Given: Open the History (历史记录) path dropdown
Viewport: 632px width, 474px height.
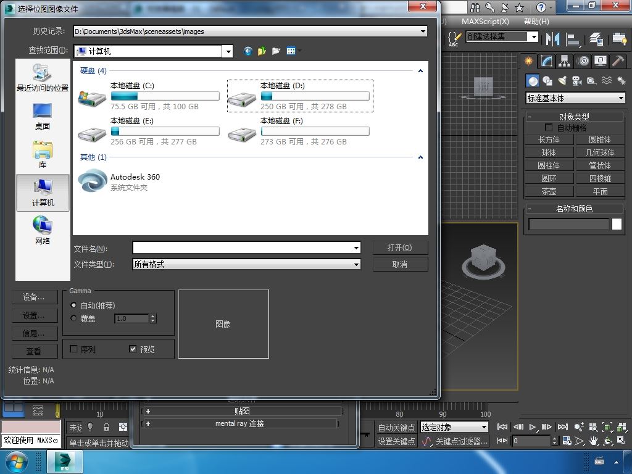Looking at the screenshot, I should [423, 31].
